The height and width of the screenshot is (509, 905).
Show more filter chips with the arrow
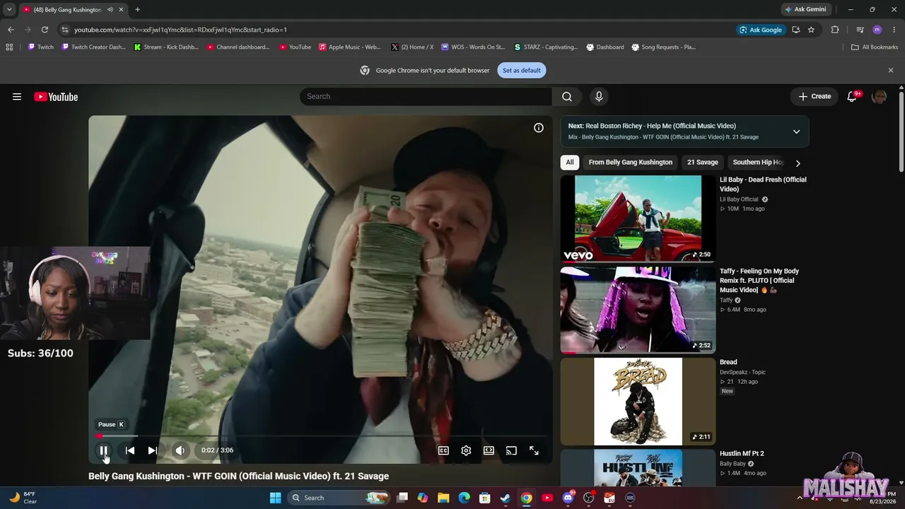(x=798, y=163)
